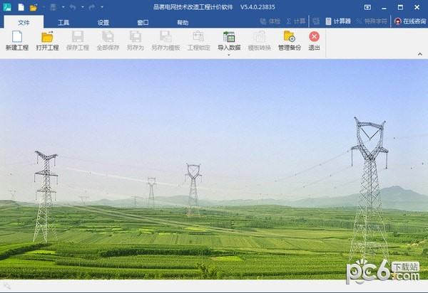
Task: Click quick-access save icon in title bar
Action: 53,7
